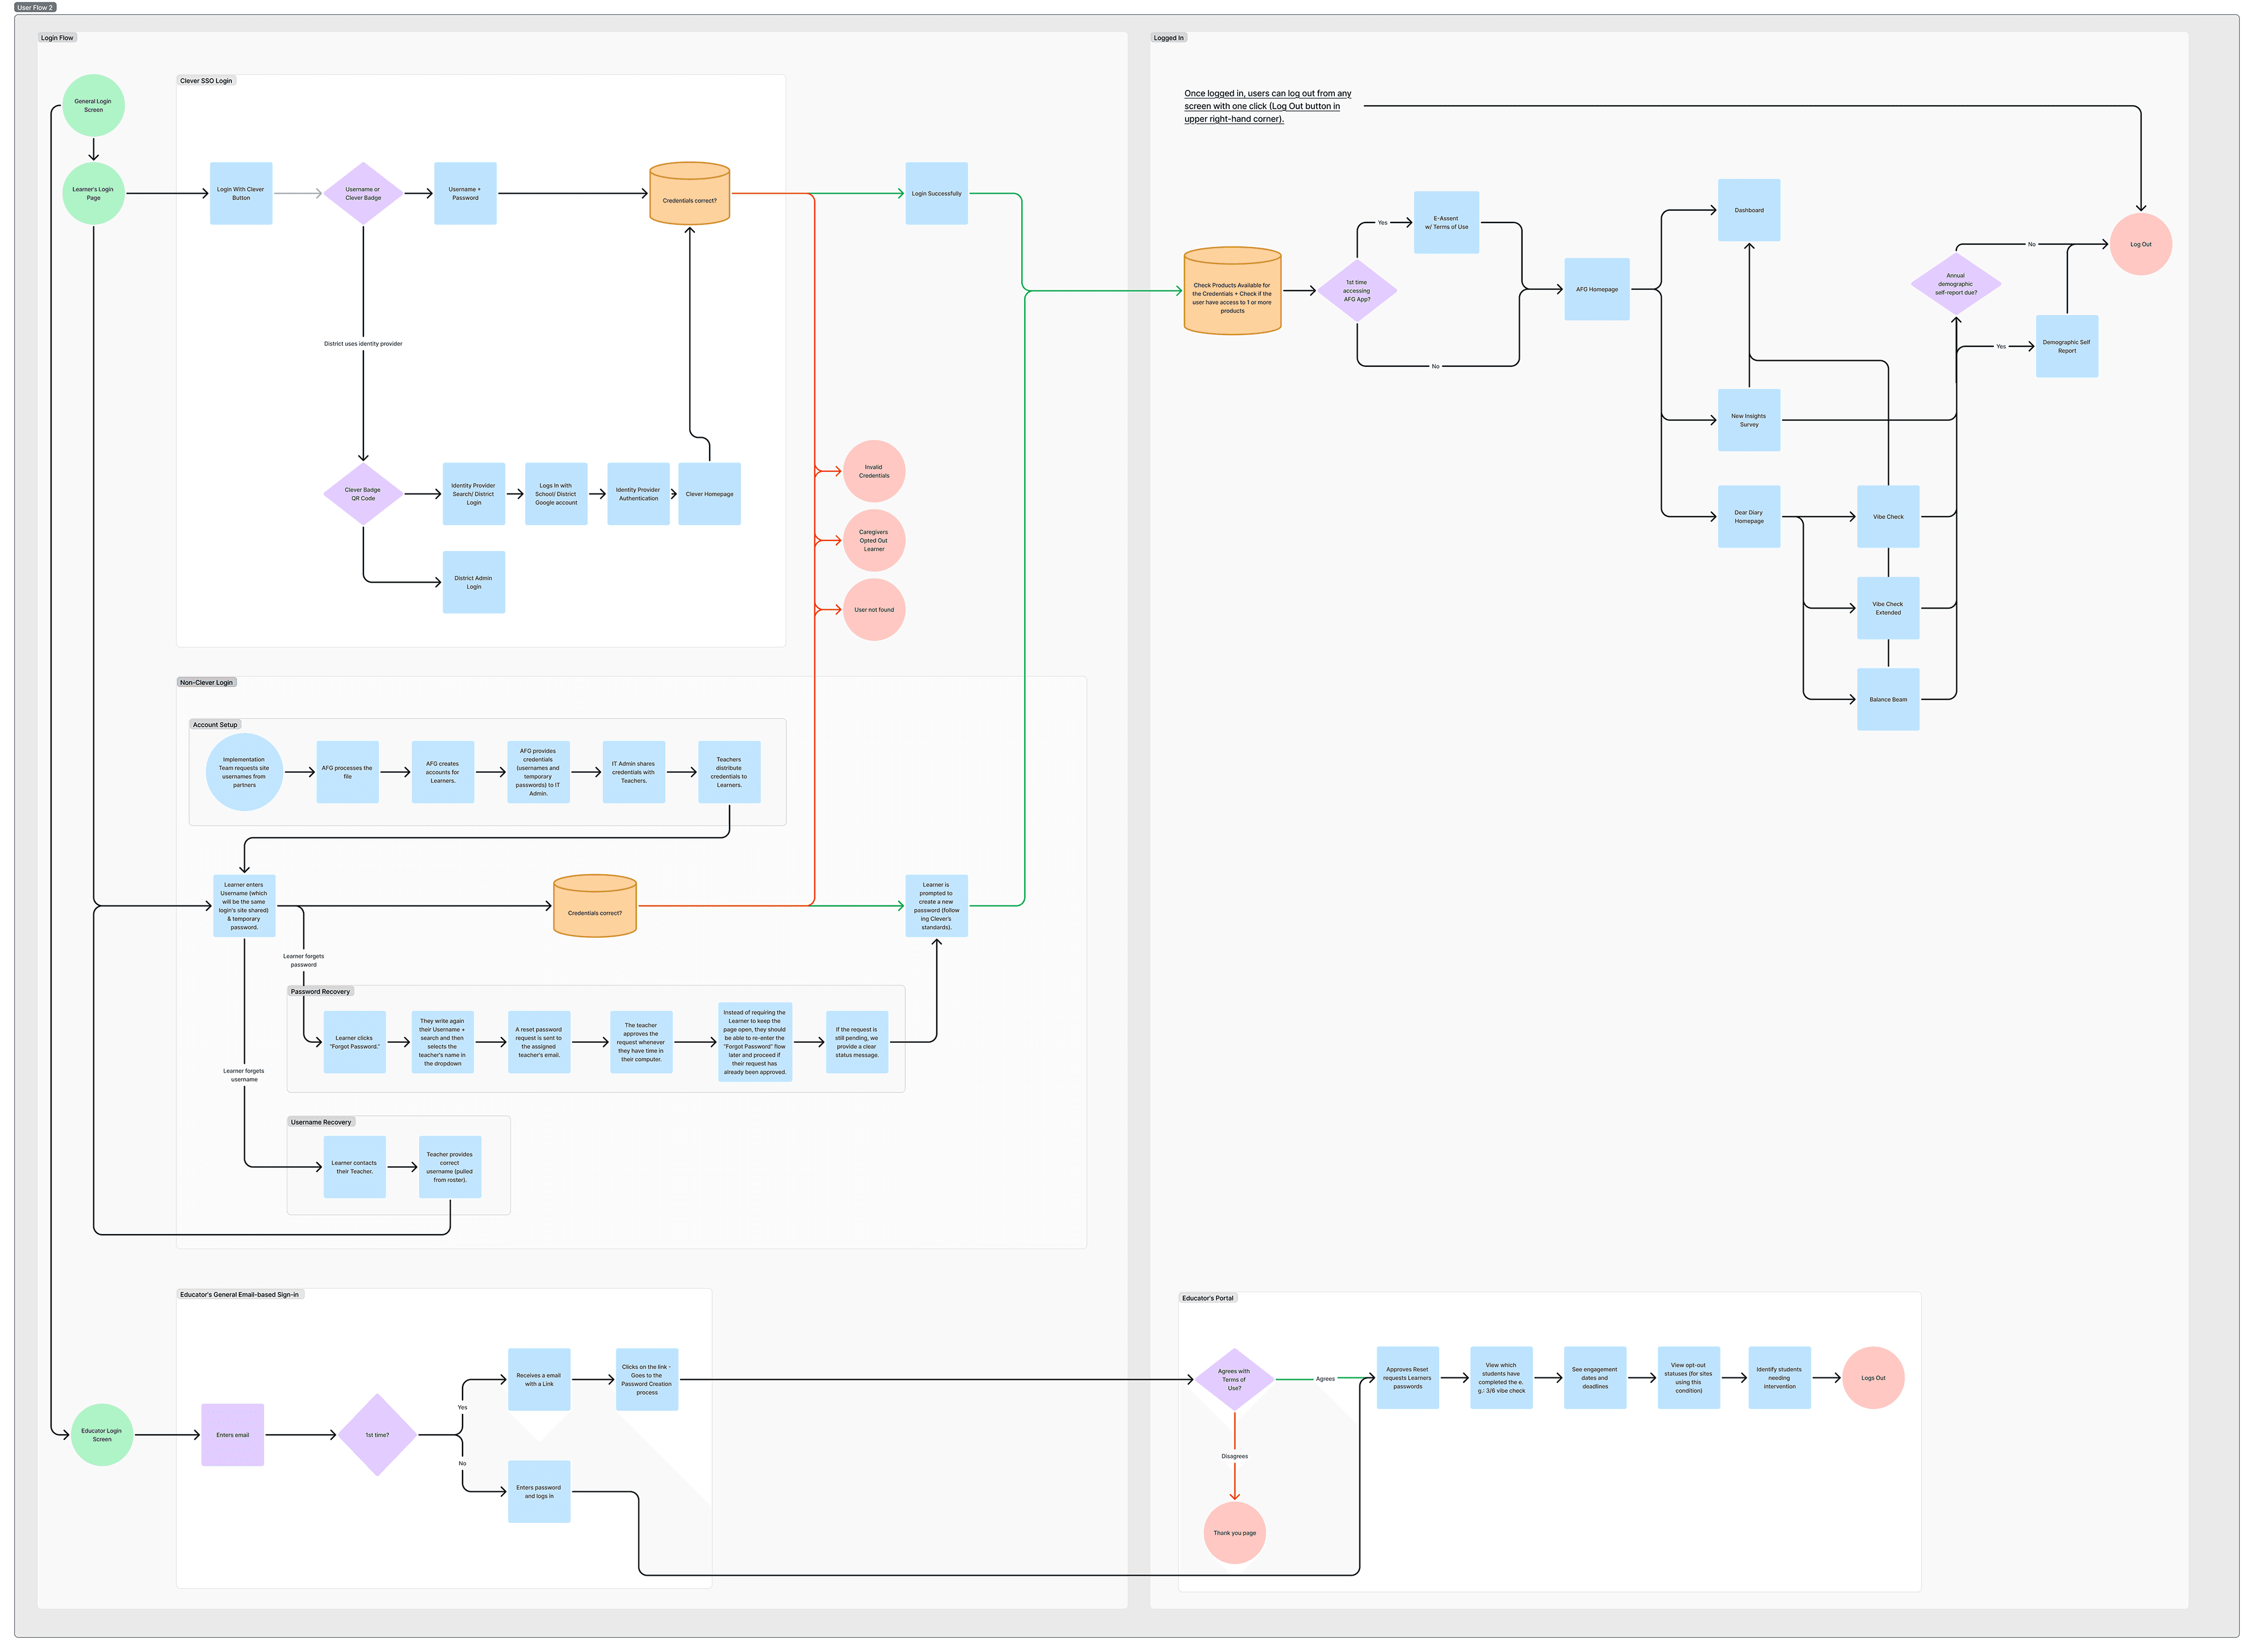Screen dimensions: 2254x1652
Task: Select the Log Out circle in Logged In
Action: tap(2140, 244)
